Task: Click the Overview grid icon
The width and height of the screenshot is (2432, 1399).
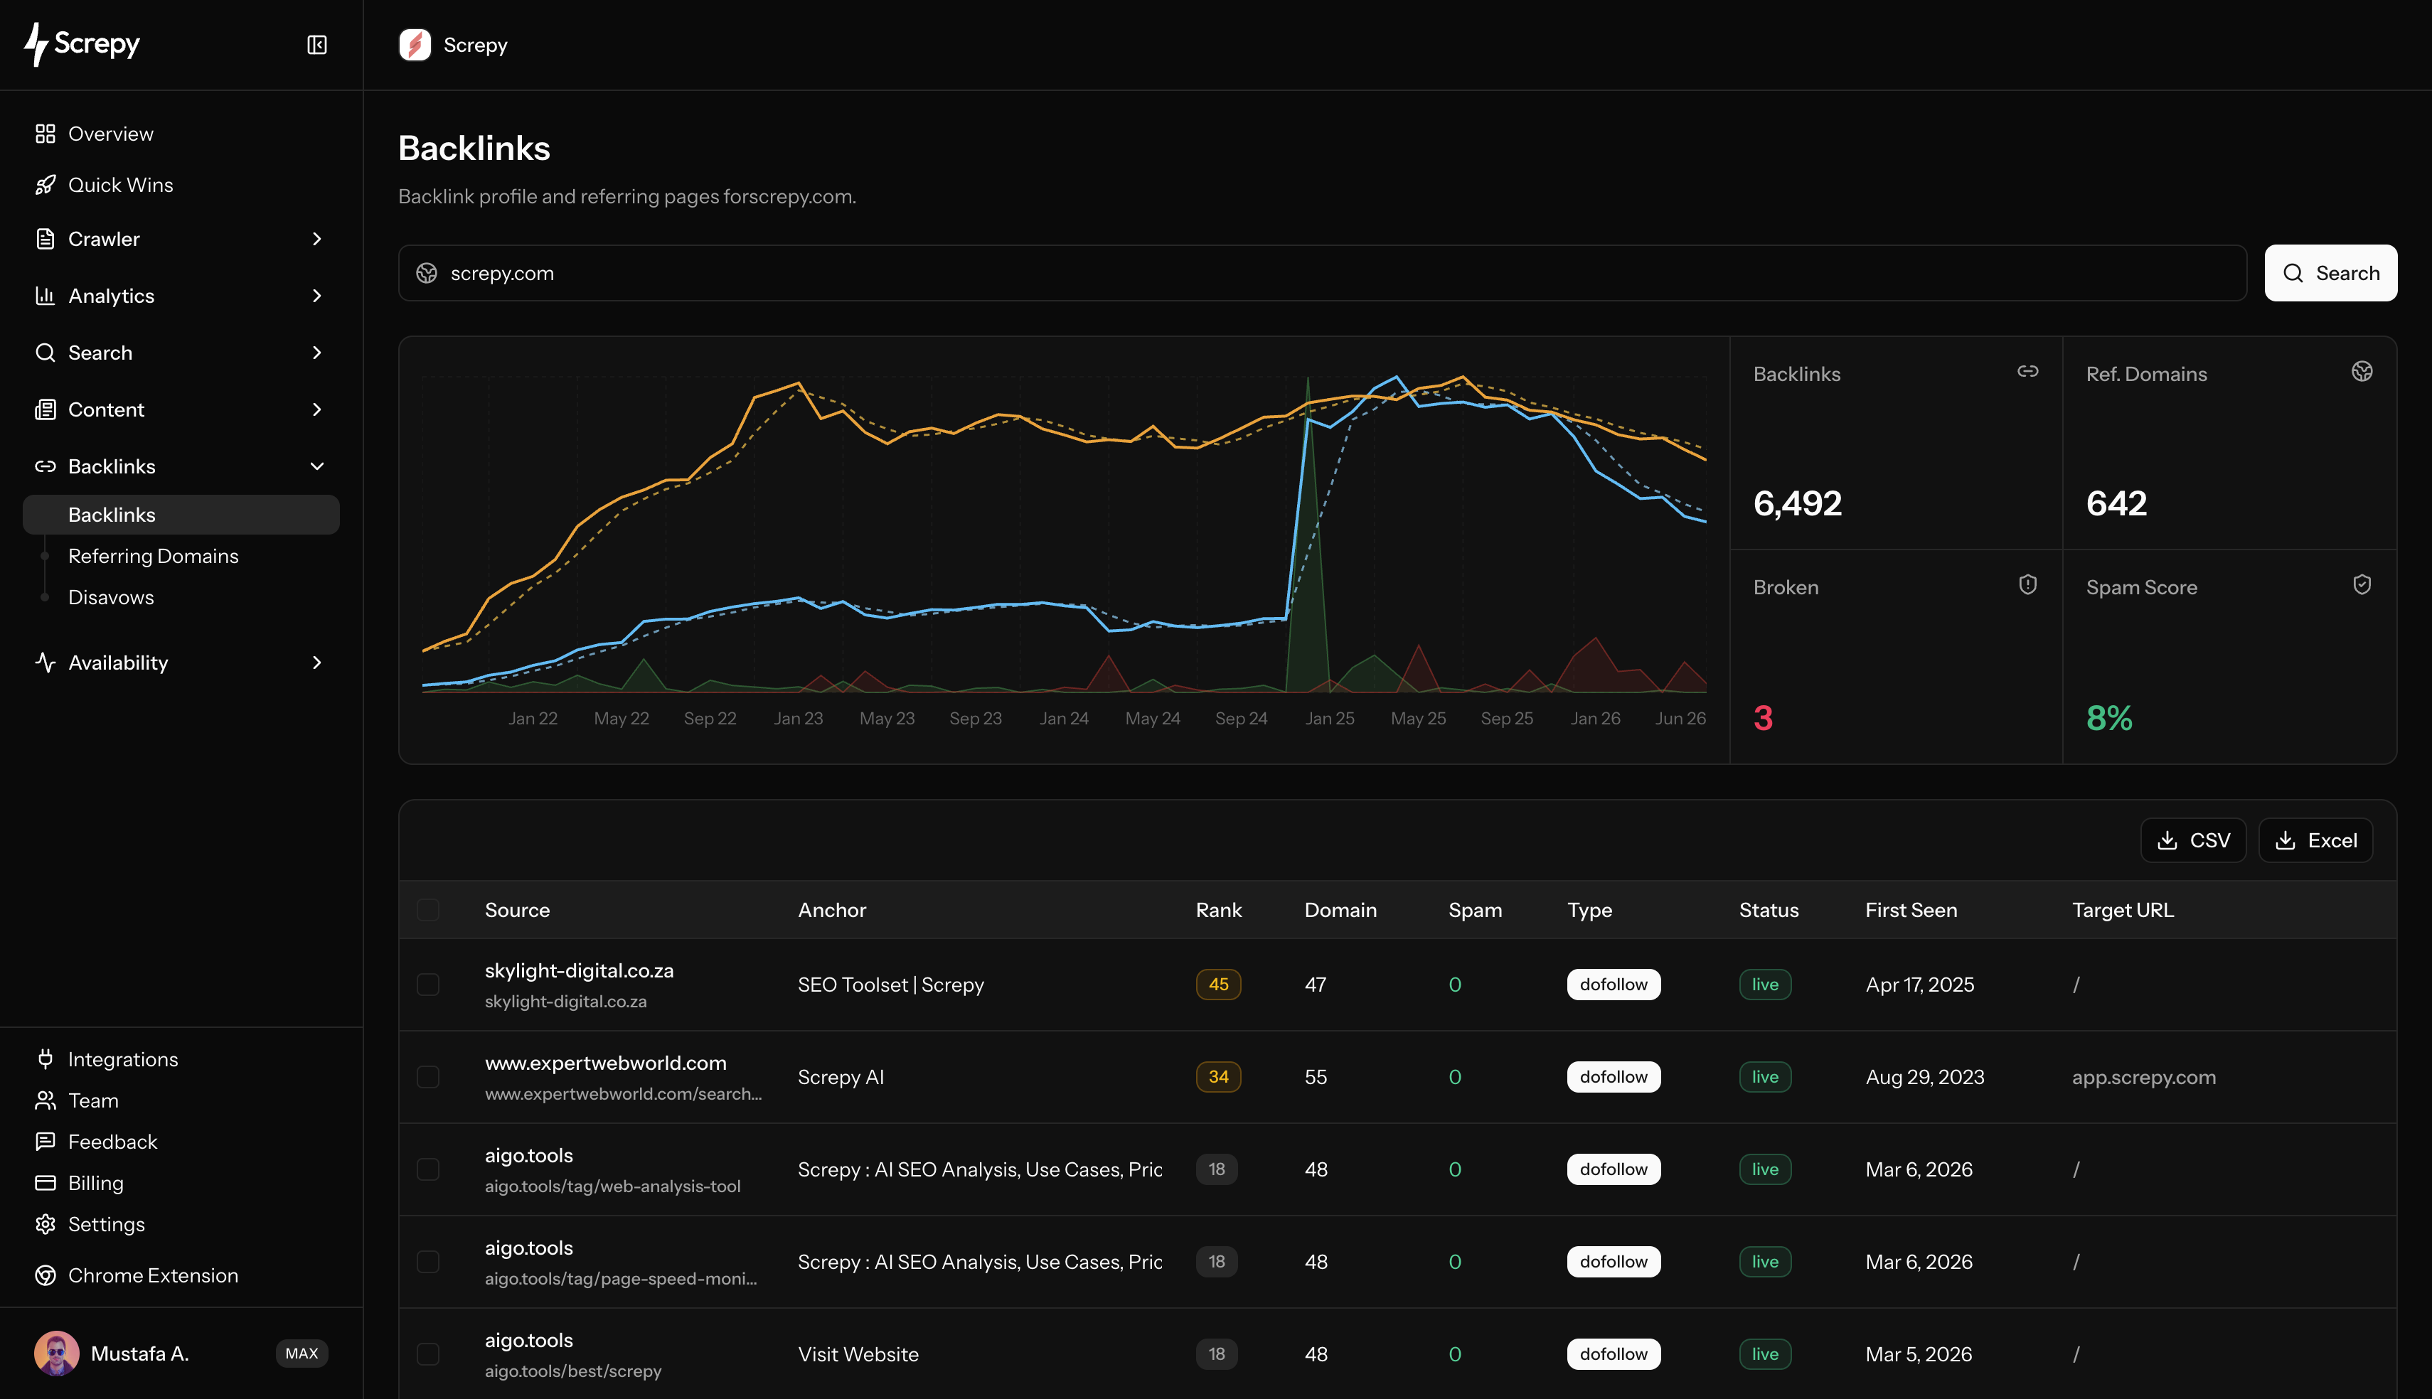Action: click(x=46, y=134)
